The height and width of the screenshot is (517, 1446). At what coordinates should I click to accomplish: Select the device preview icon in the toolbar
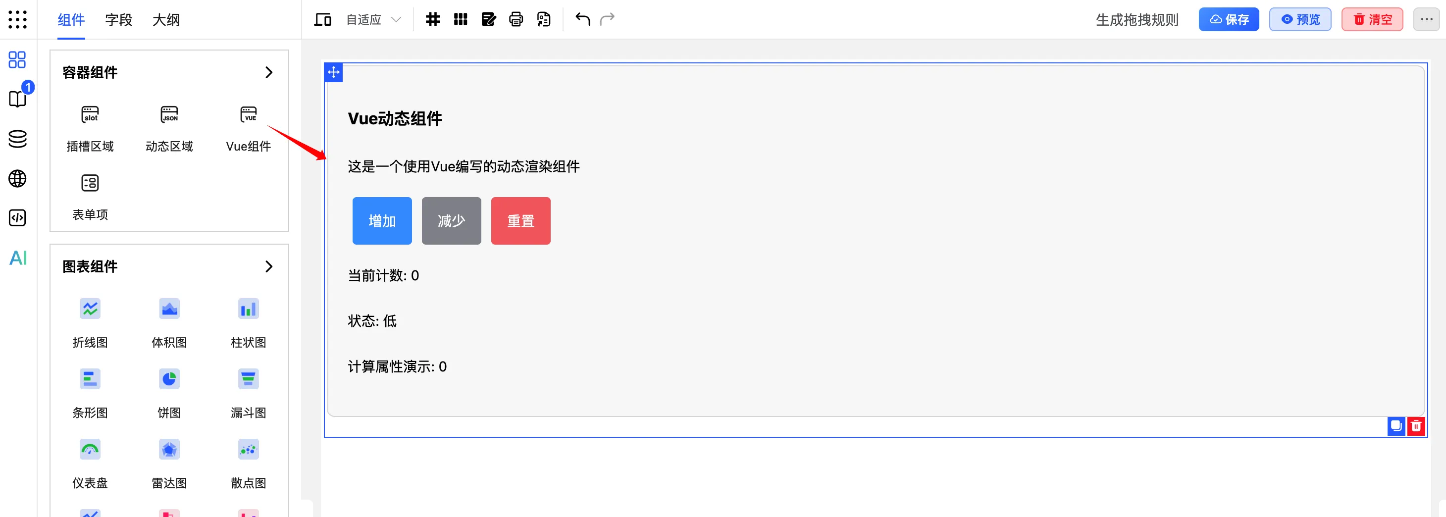(322, 19)
